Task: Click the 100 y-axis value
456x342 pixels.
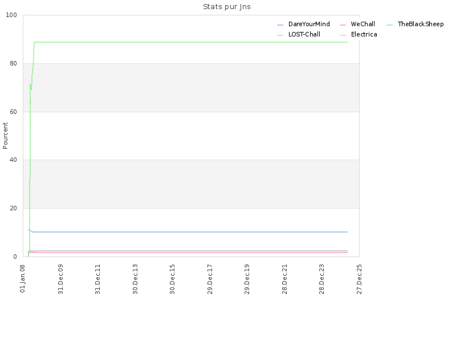Action: (x=11, y=15)
